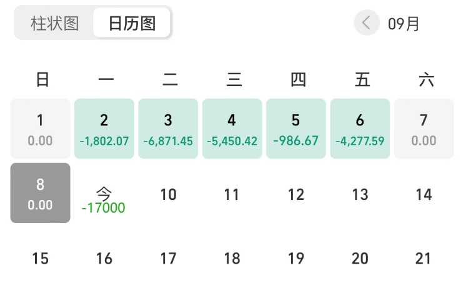Select date 12 in calendar
Viewport: 471px width, 283px height.
point(296,194)
